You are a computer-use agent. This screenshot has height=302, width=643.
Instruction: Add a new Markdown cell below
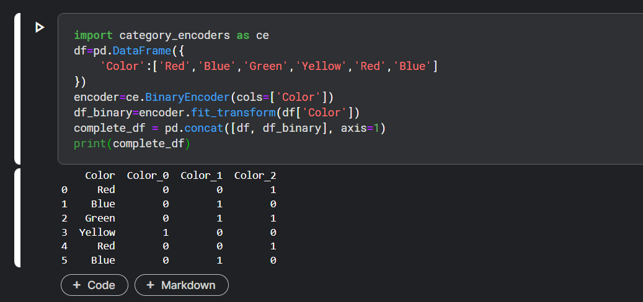click(x=182, y=285)
